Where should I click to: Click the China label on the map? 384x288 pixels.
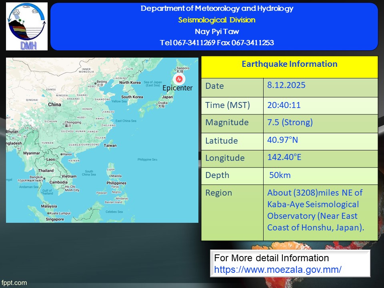[x=54, y=104]
